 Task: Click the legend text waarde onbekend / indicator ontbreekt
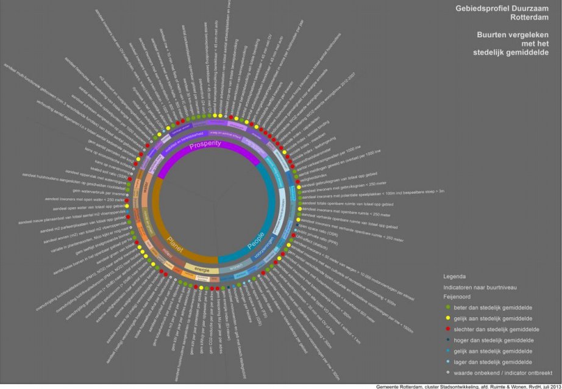click(x=503, y=373)
